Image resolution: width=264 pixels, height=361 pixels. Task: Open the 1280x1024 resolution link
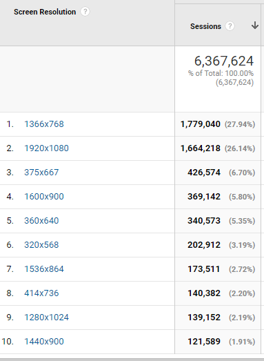pyautogui.click(x=46, y=318)
